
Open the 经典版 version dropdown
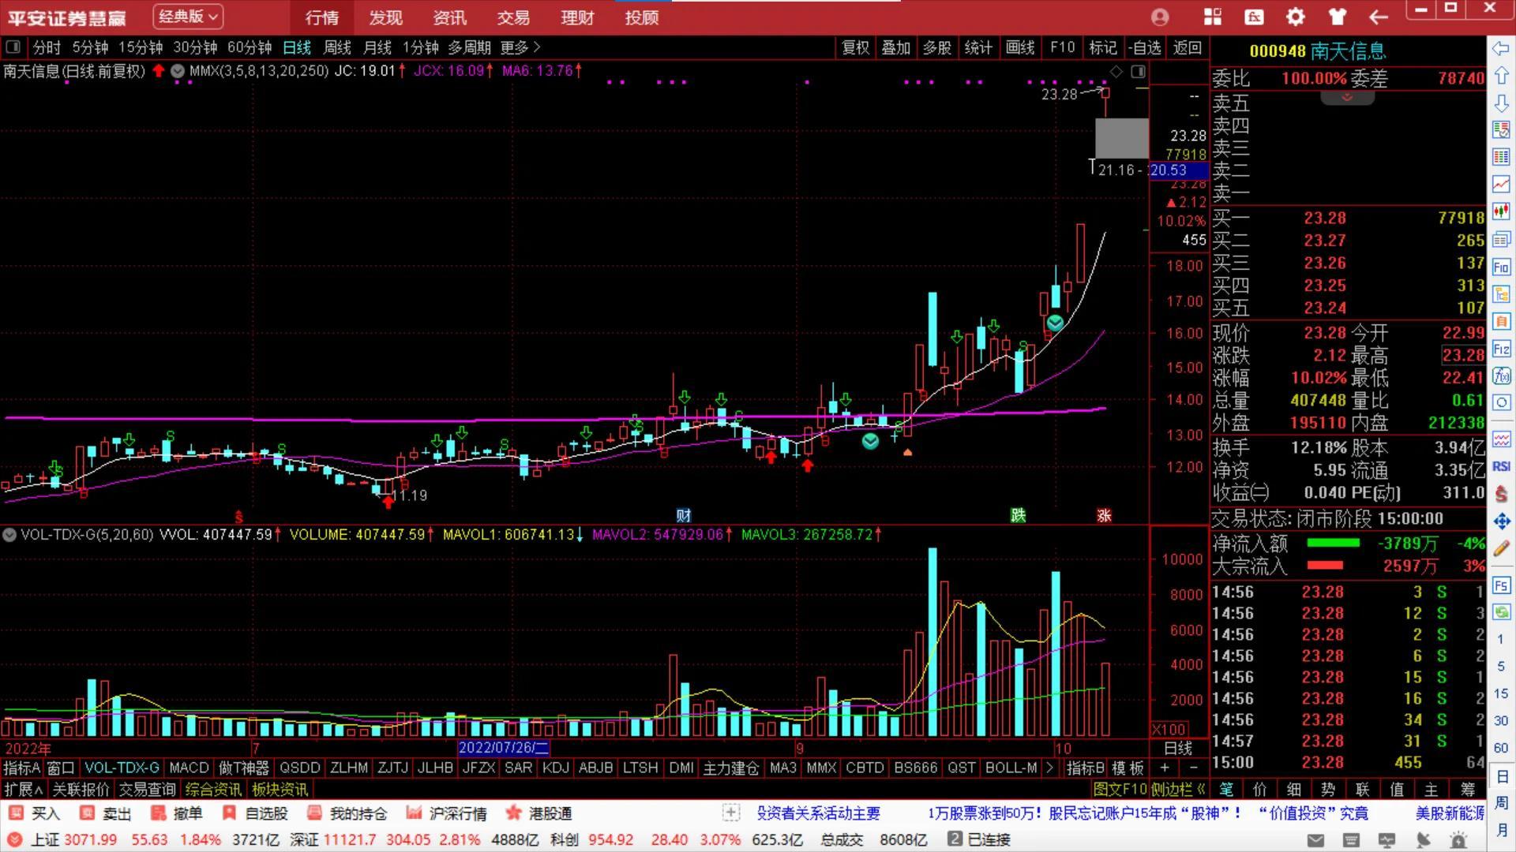click(187, 17)
